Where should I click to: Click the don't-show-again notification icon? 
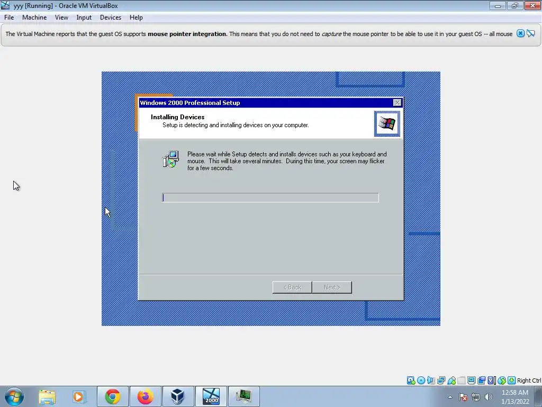[x=531, y=33]
